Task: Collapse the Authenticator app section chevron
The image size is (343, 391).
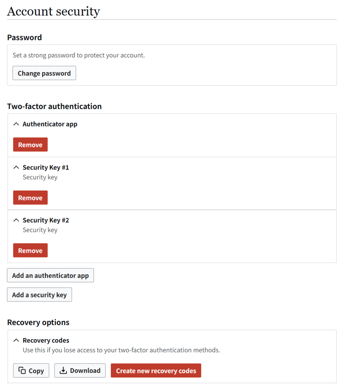Action: coord(16,124)
